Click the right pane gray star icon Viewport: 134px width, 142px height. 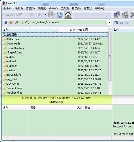click(121, 23)
